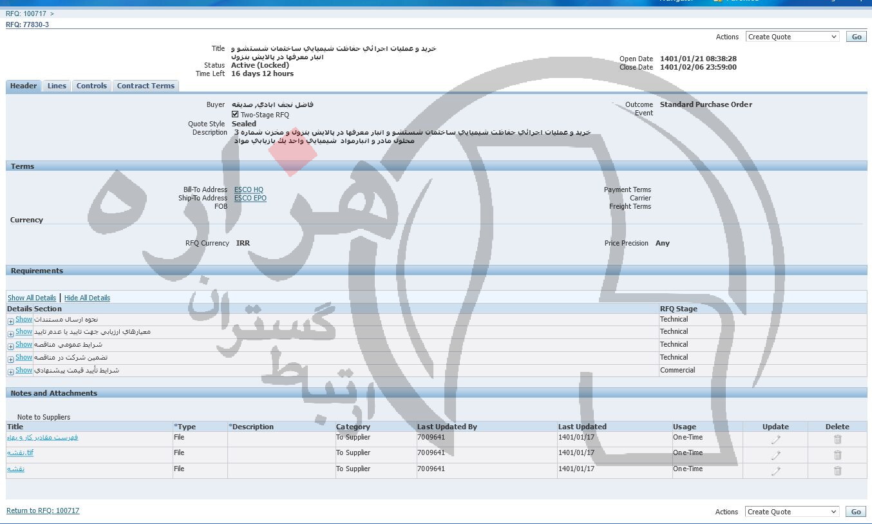Open the نقشه.tif attachment link
The height and width of the screenshot is (524, 872).
pyautogui.click(x=20, y=452)
